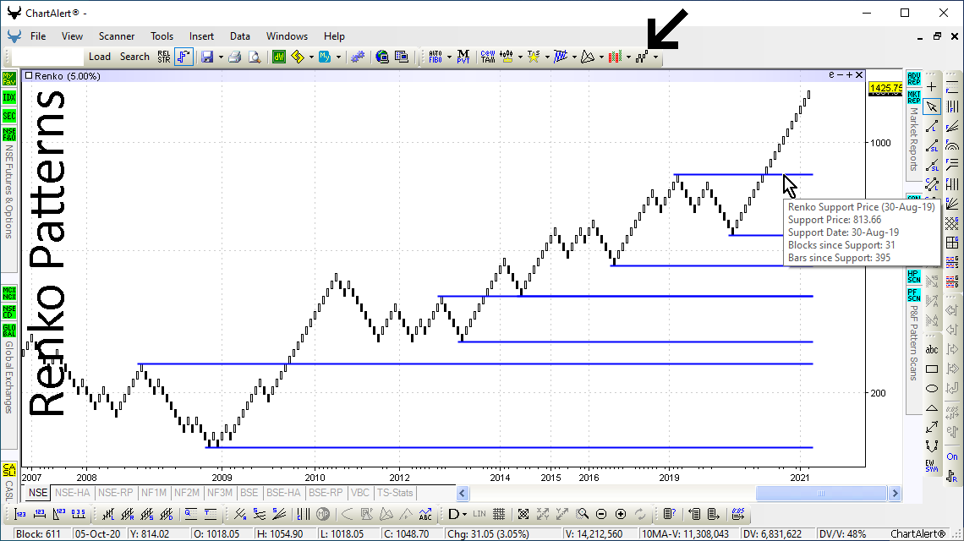Screen dimensions: 964x541
Task: Click the REL STR relative strength icon
Action: click(163, 57)
